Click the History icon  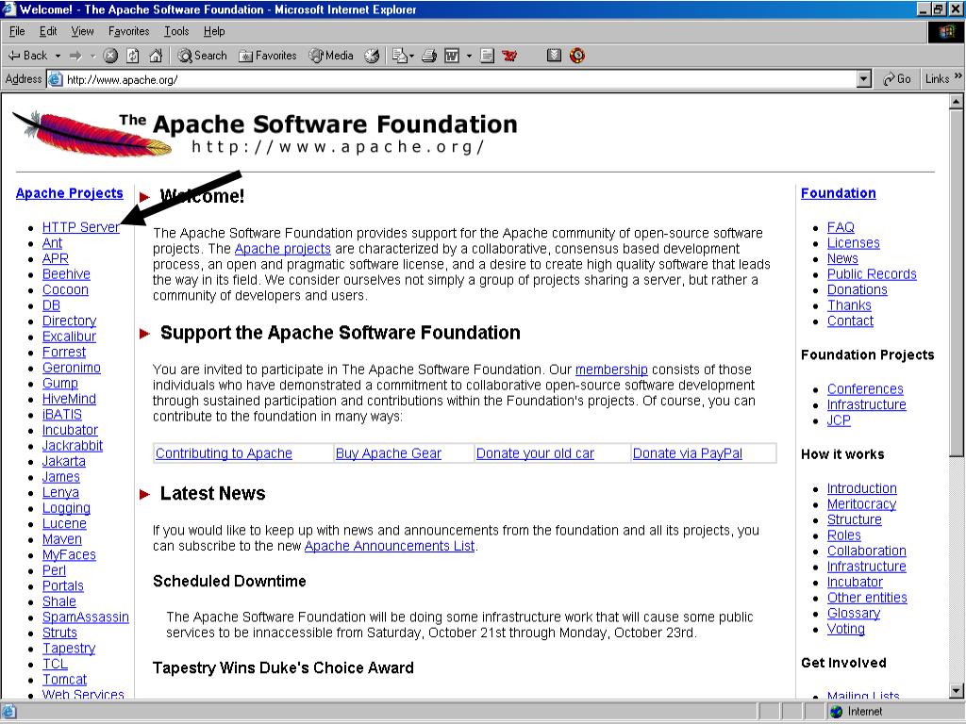click(x=372, y=56)
